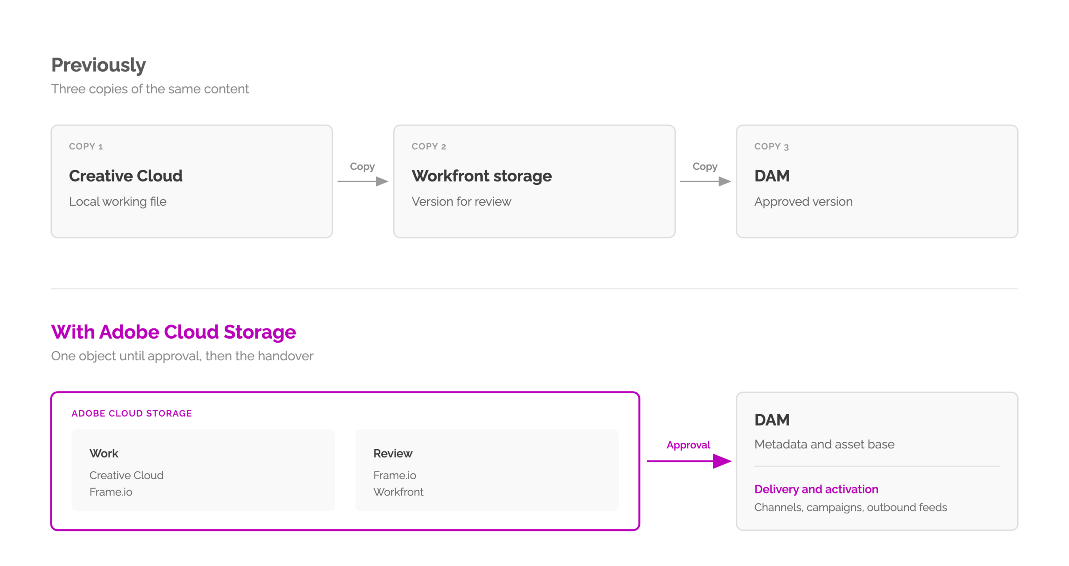
Task: Select "Three copies of the same content" subtitle
Action: pos(150,89)
